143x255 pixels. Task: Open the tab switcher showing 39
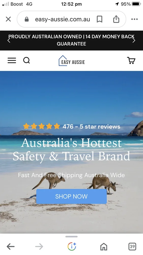(x=132, y=247)
